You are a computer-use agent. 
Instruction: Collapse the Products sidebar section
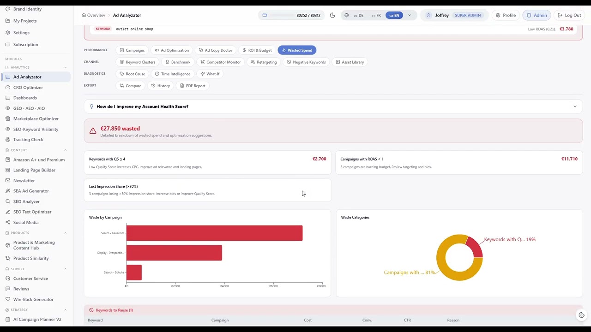(x=66, y=233)
